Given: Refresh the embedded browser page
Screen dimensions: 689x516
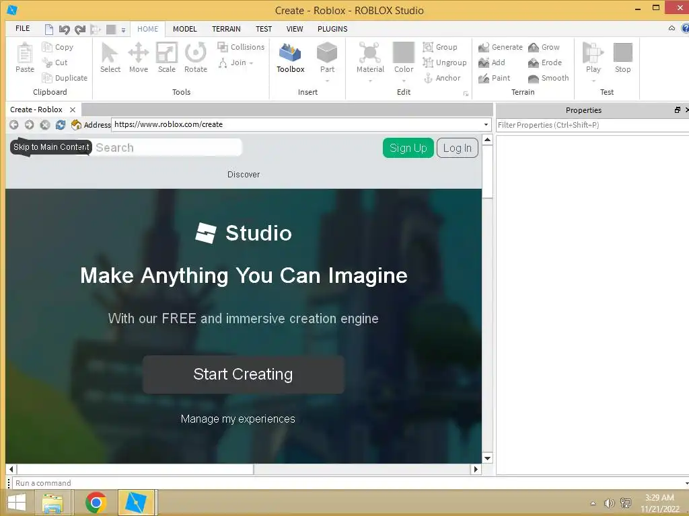Looking at the screenshot, I should click(60, 124).
